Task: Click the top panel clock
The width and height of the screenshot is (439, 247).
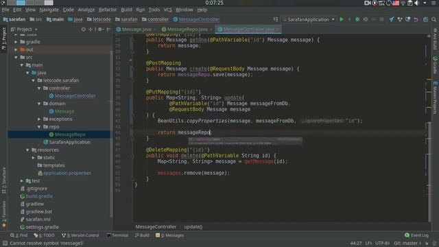Action: pyautogui.click(x=214, y=3)
